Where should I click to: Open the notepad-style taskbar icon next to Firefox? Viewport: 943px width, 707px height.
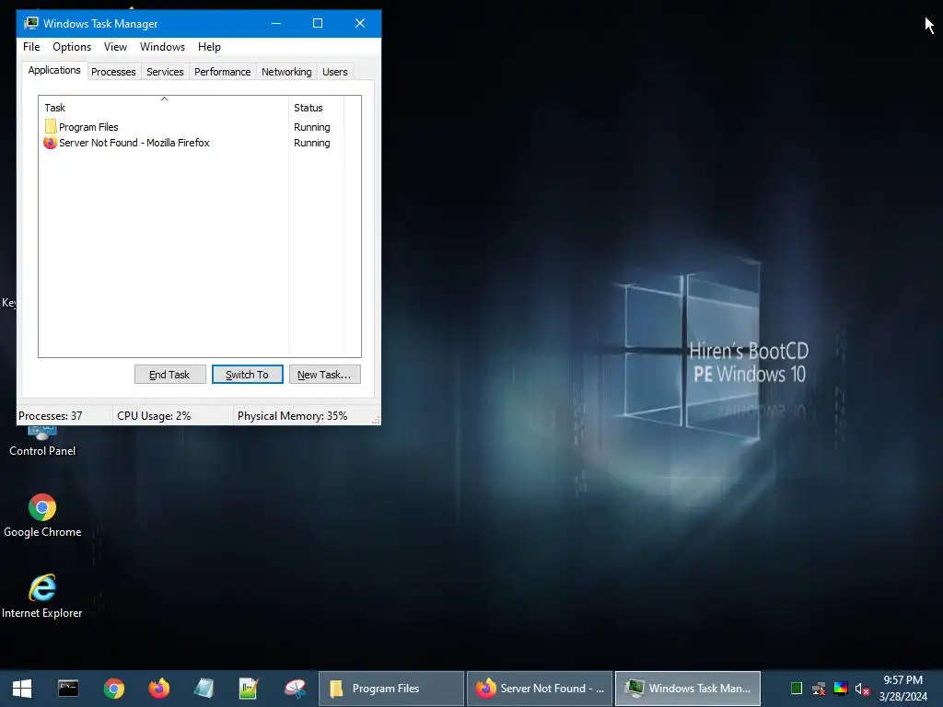click(204, 689)
